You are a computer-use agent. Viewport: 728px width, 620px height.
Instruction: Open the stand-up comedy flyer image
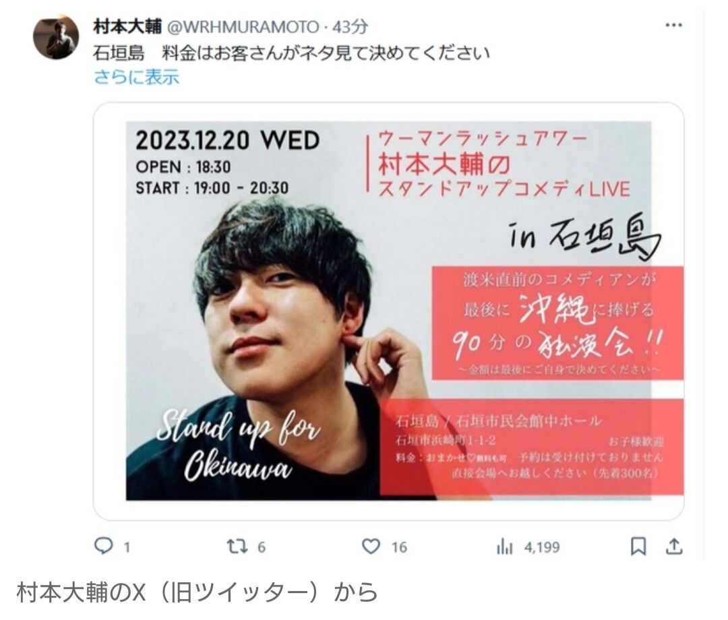[x=389, y=311]
